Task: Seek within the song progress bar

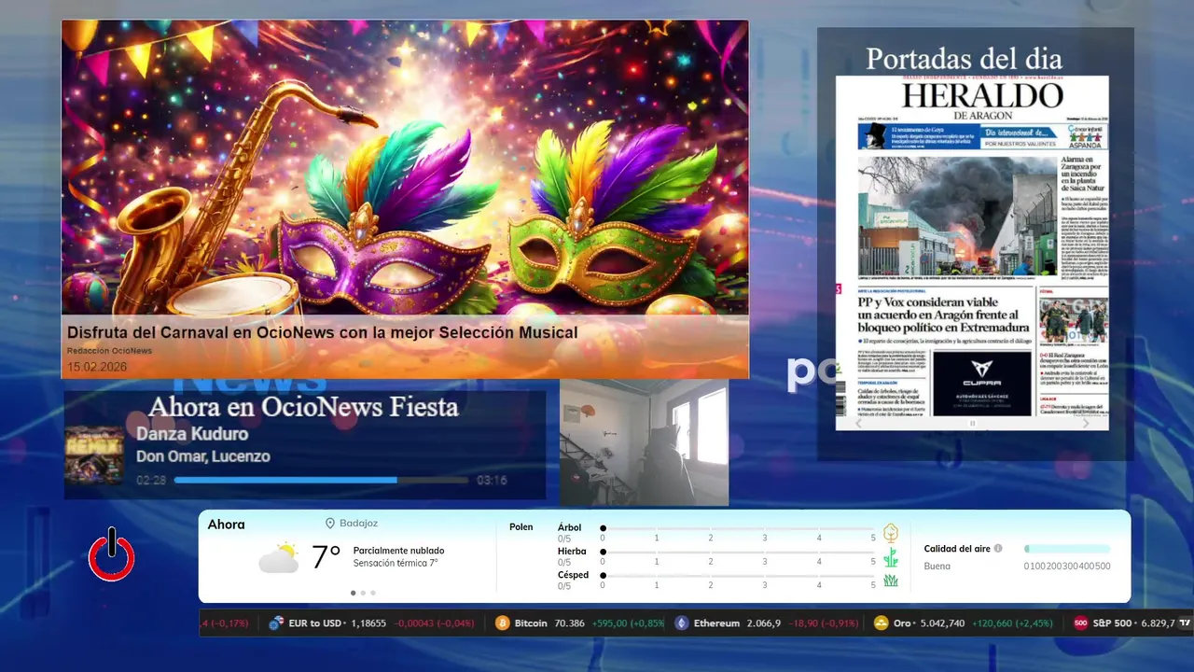Action: 321,481
